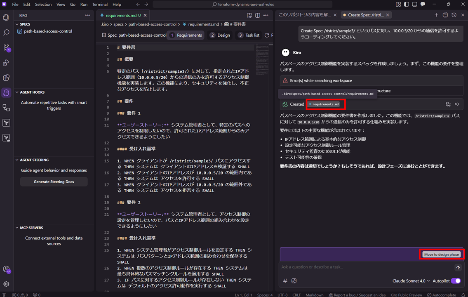Click Spaces: 4 indentation in status bar
Screen dimensions: 468x297
point(265,295)
